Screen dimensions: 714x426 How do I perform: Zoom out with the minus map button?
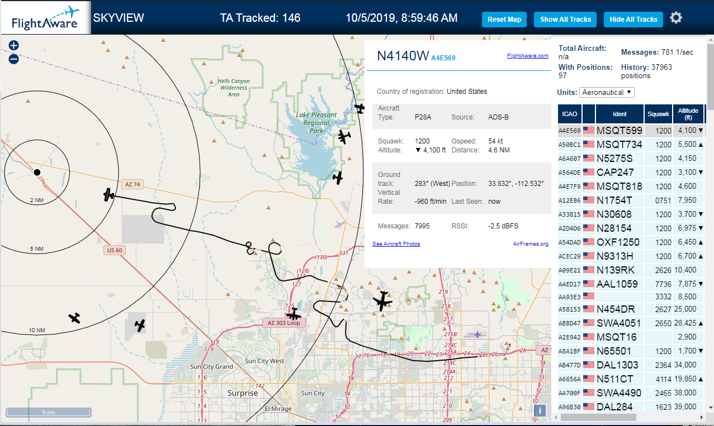(x=14, y=59)
